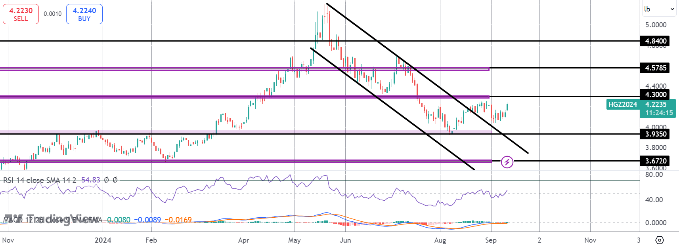679x247 pixels.
Task: Click the HGZ2024 symbol label
Action: [x=622, y=104]
